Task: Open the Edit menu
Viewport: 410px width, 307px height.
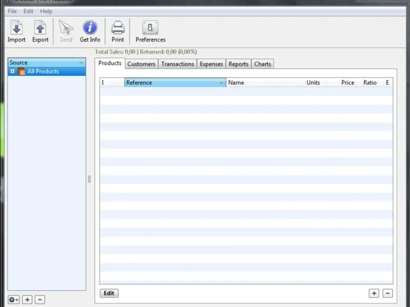Action: coord(28,11)
